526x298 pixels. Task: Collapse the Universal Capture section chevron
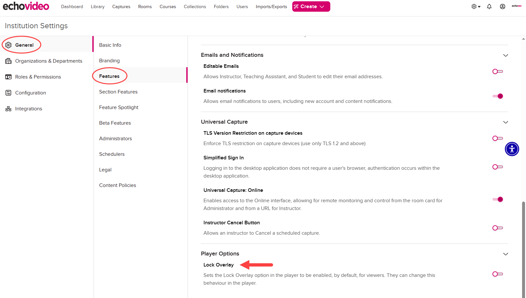click(506, 122)
